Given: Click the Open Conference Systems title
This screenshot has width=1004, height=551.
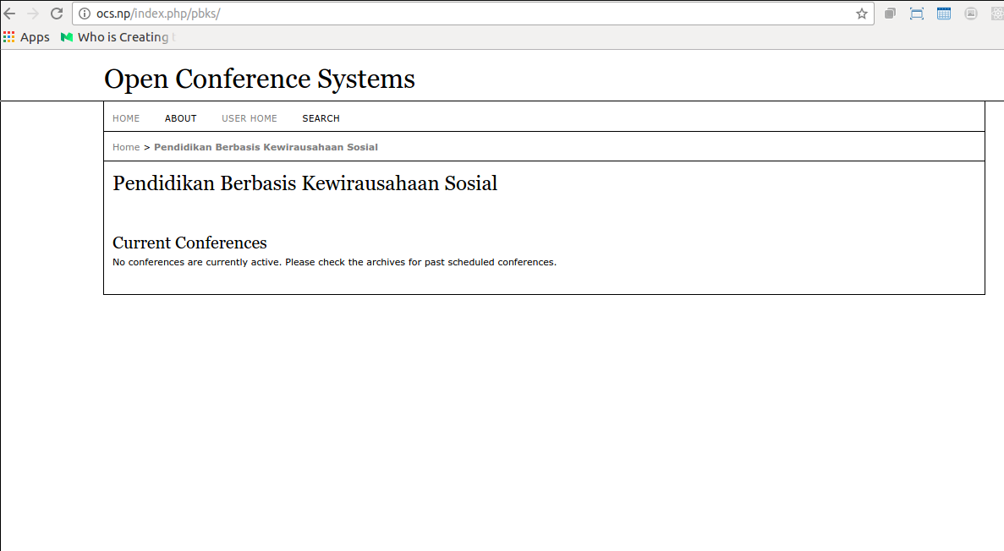Looking at the screenshot, I should [259, 78].
